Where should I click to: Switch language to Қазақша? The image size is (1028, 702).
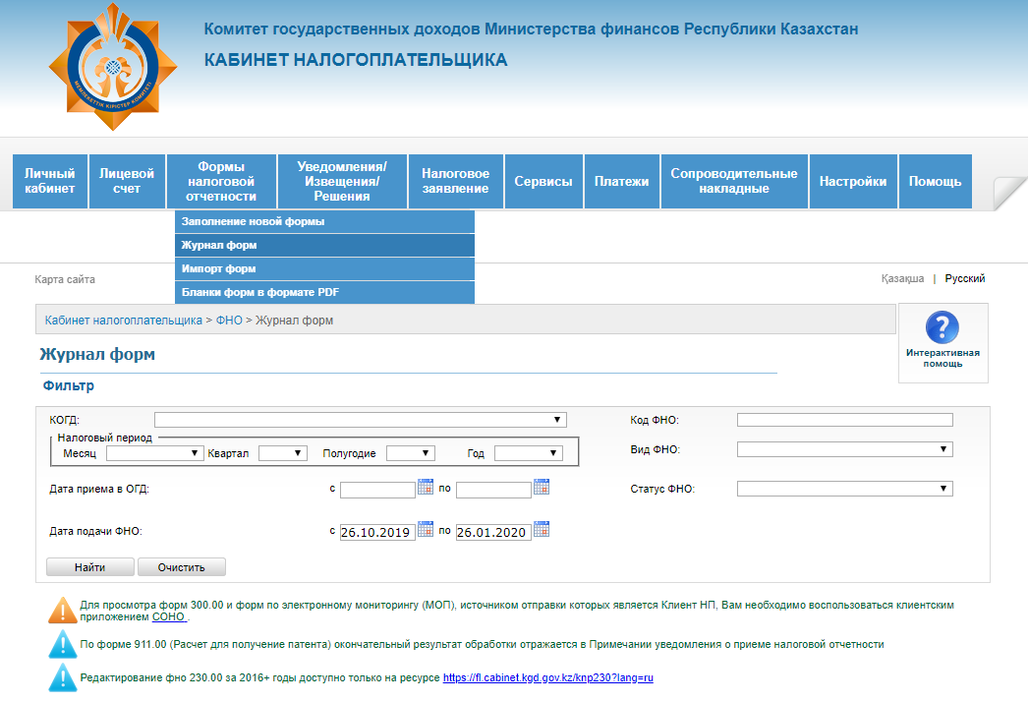point(902,279)
